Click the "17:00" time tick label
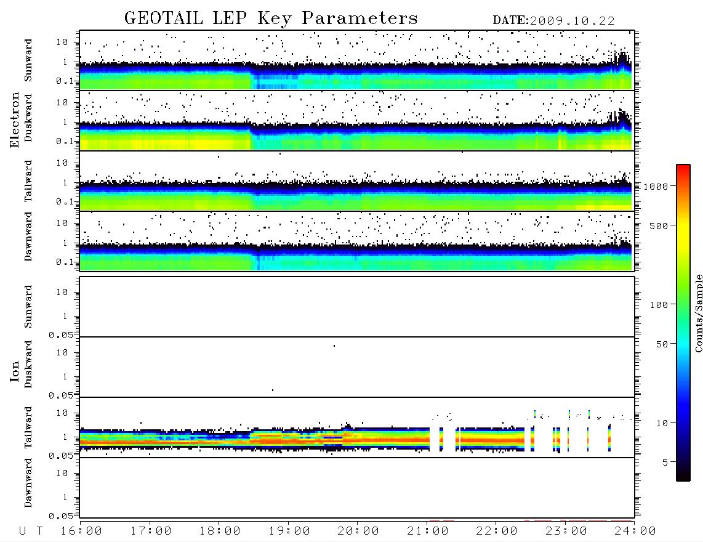 click(151, 532)
